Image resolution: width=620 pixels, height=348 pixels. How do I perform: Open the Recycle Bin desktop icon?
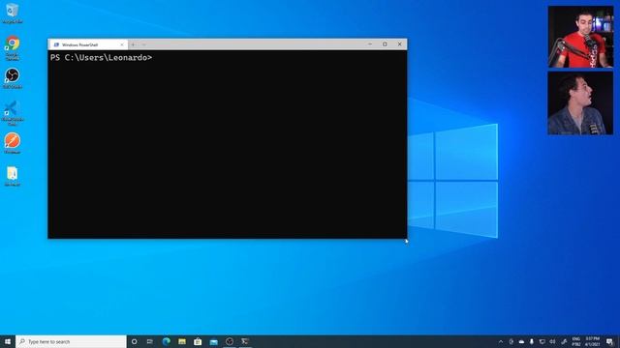click(x=13, y=13)
